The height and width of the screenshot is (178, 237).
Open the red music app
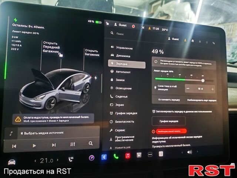pyautogui.click(x=127, y=155)
